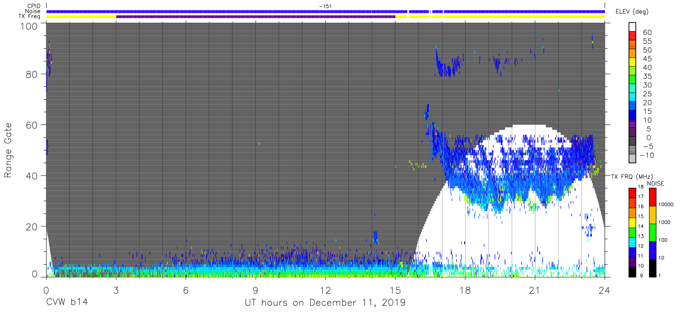Click the 12 tick on UT hours axis
This screenshot has width=680, height=314.
(325, 290)
